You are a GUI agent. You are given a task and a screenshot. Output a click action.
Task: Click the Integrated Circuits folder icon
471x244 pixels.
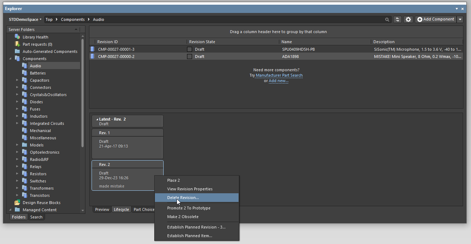point(25,123)
